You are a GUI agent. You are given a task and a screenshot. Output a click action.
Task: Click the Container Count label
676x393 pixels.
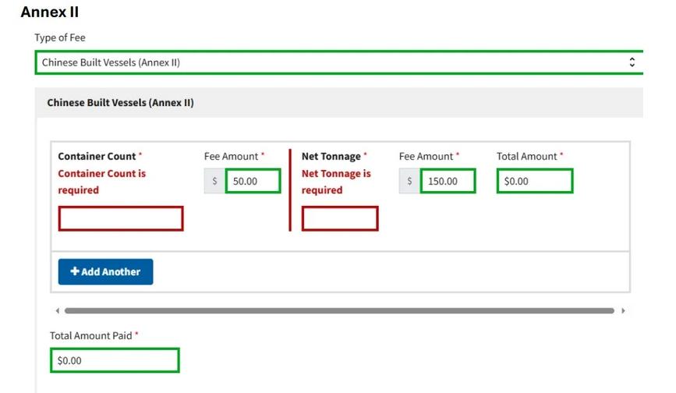97,157
